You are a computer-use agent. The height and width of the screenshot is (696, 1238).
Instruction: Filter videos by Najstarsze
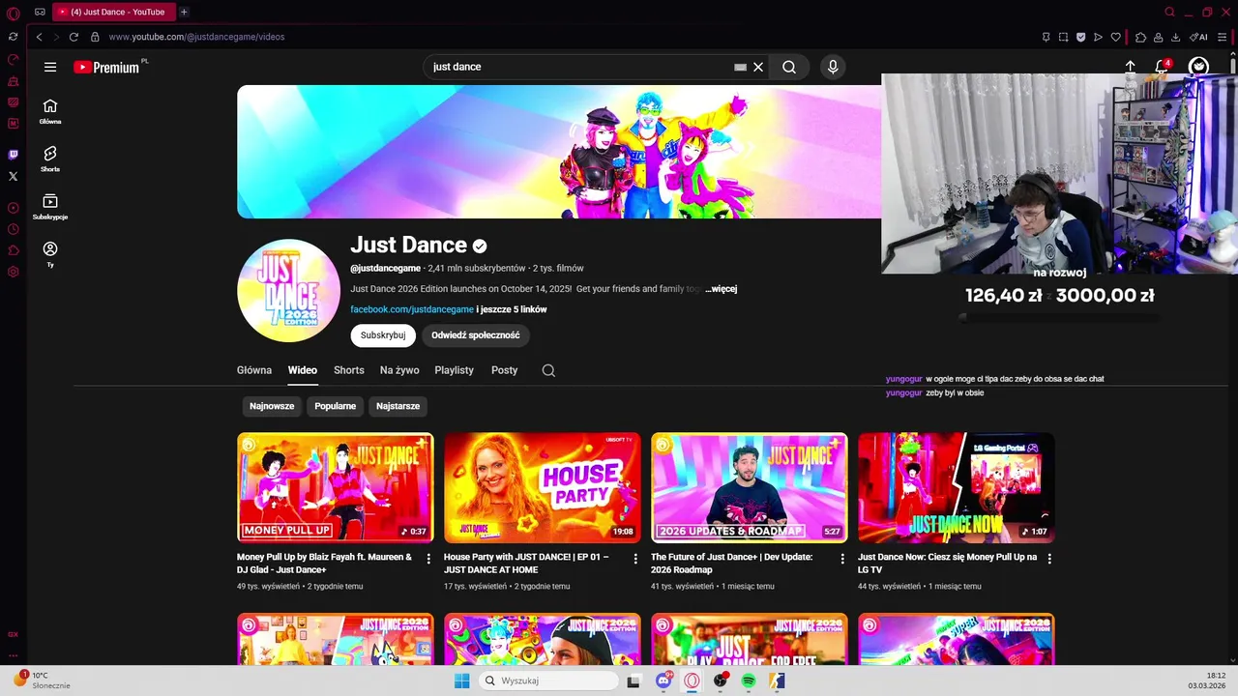tap(398, 406)
